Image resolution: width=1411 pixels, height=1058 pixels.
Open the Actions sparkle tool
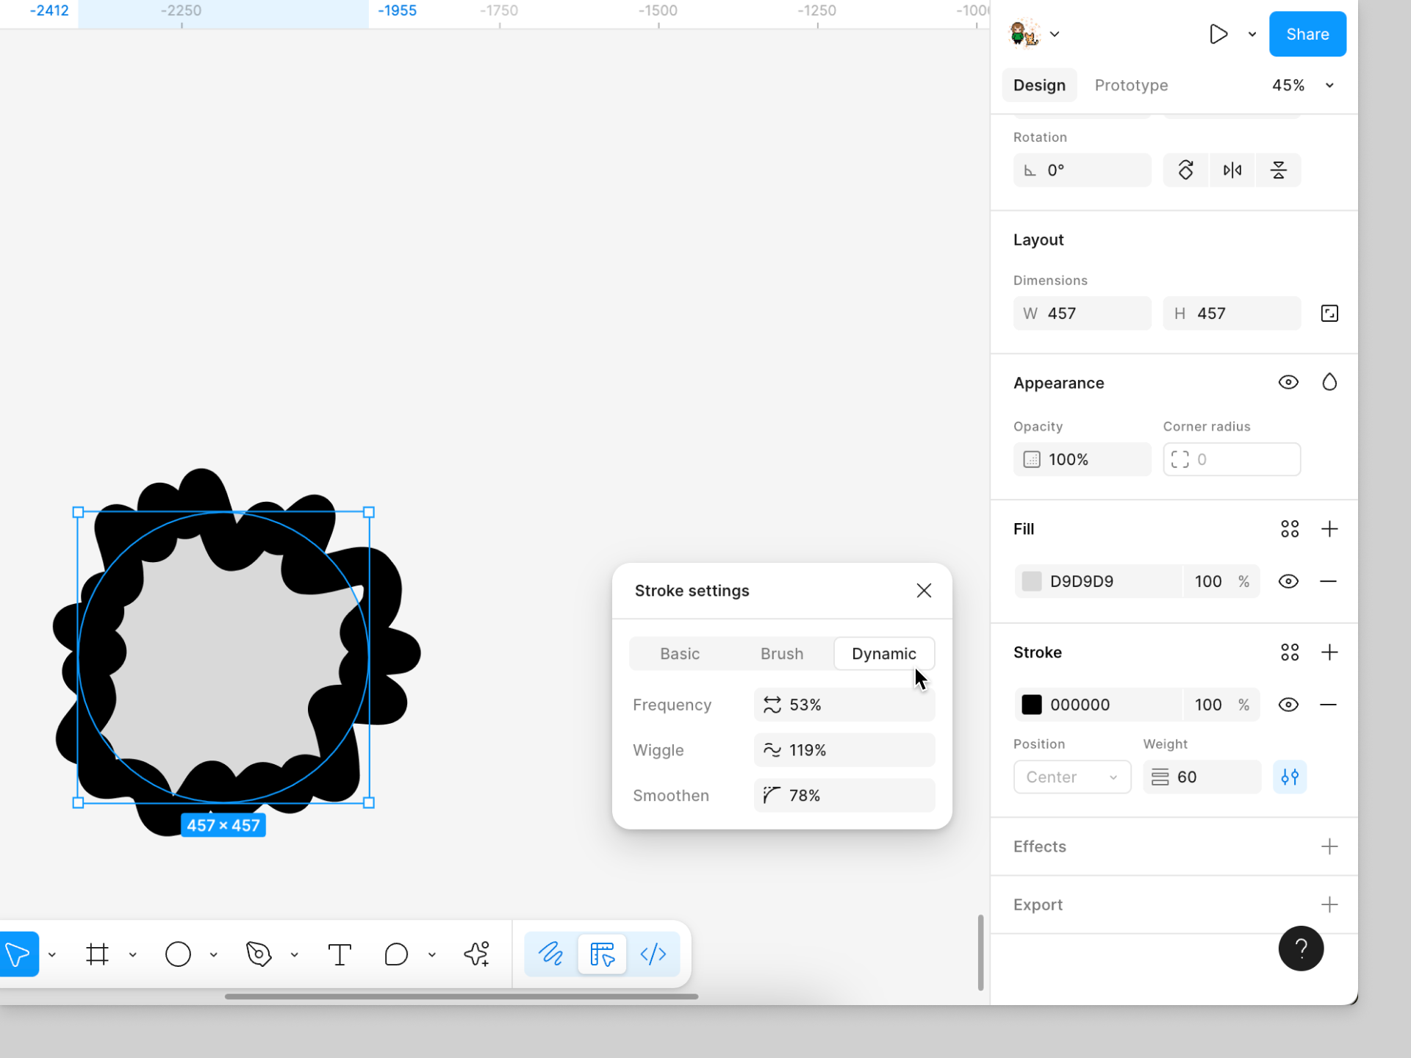coord(477,954)
